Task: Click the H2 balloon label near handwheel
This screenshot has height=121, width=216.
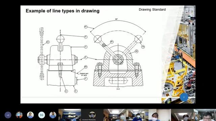Action: [48, 42]
